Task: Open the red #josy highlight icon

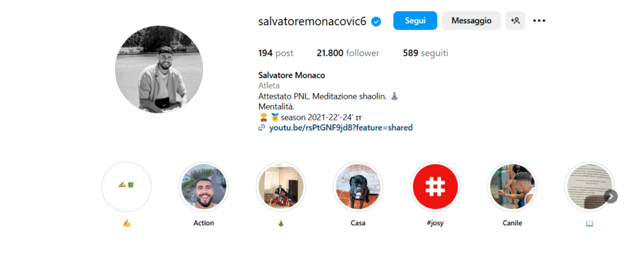Action: 435,187
